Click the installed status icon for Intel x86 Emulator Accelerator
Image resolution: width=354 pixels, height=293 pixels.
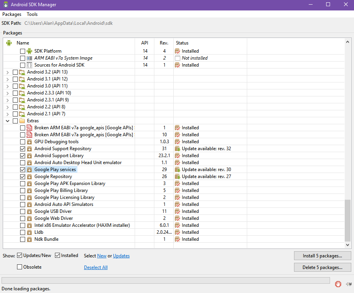tap(178, 225)
